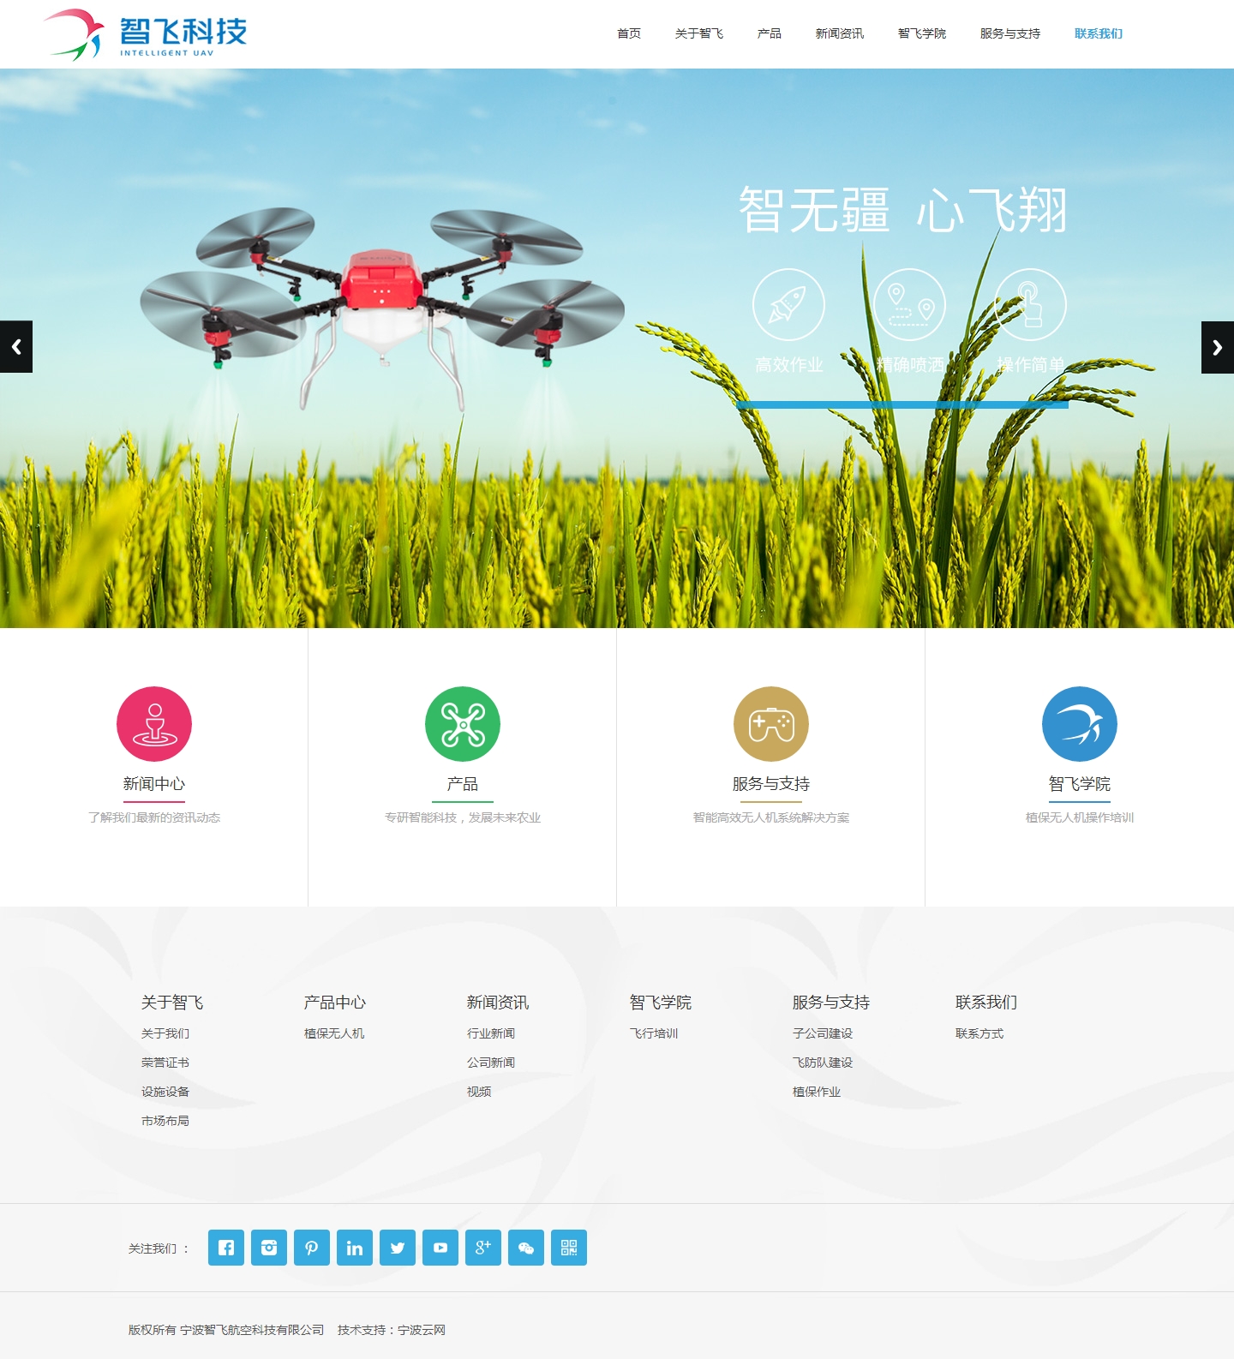Click the Google Plus icon

click(x=483, y=1248)
